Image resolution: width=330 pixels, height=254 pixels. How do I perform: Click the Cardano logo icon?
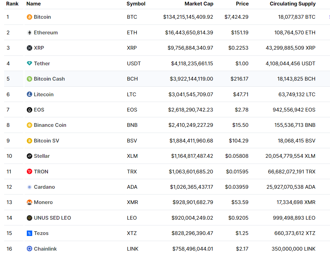pos(30,187)
